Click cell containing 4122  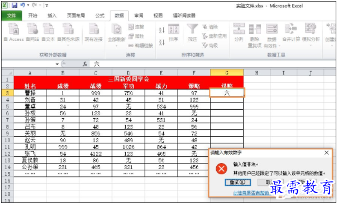pyautogui.click(x=96, y=153)
